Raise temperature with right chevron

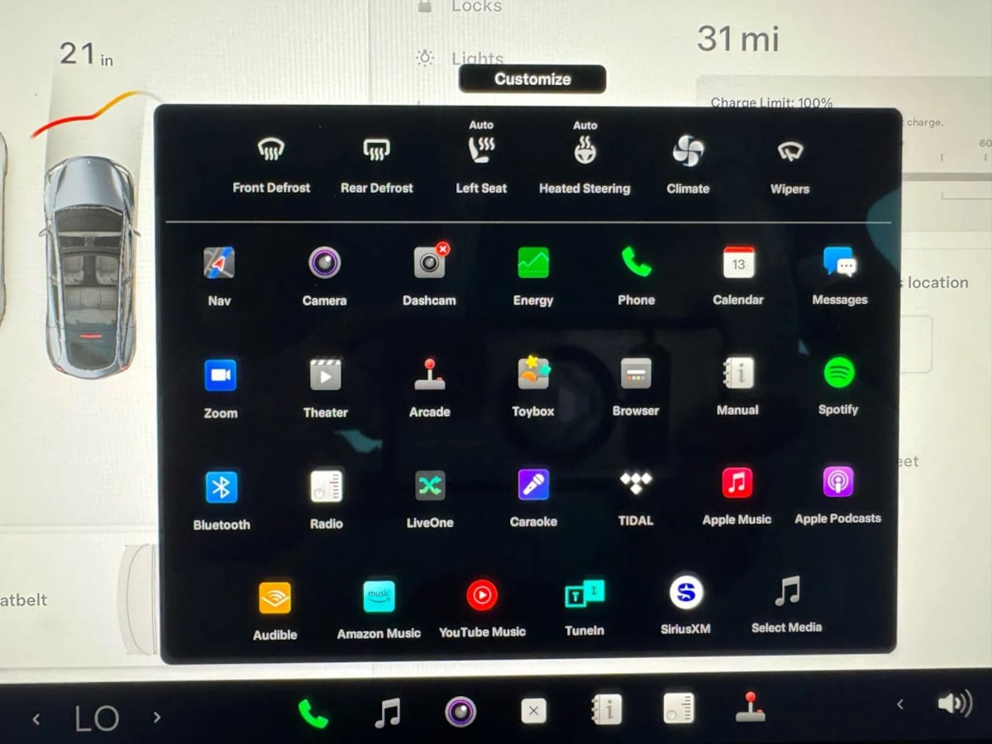click(x=157, y=718)
